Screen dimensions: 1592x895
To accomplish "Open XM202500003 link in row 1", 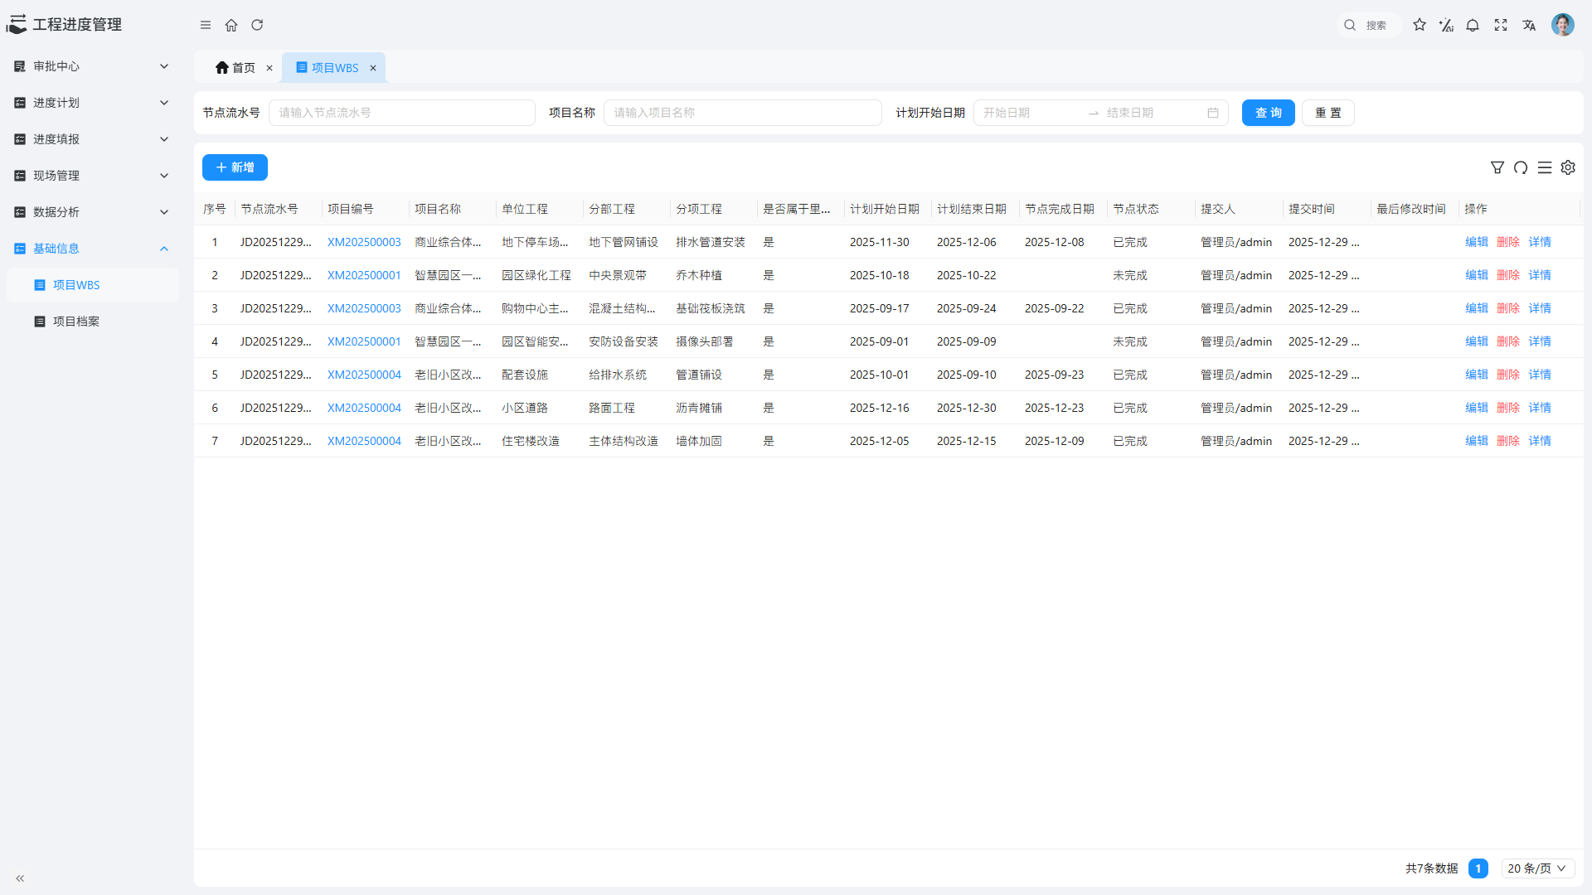I will pyautogui.click(x=364, y=242).
